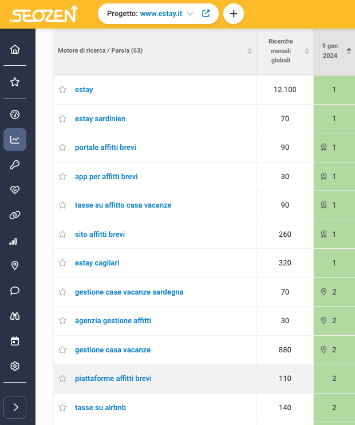
Task: Open the gestione casa vacanze keyword link
Action: (x=113, y=349)
